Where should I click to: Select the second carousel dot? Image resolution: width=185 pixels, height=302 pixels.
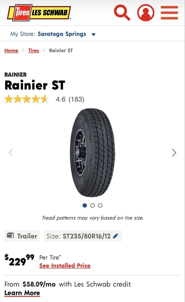point(92,205)
